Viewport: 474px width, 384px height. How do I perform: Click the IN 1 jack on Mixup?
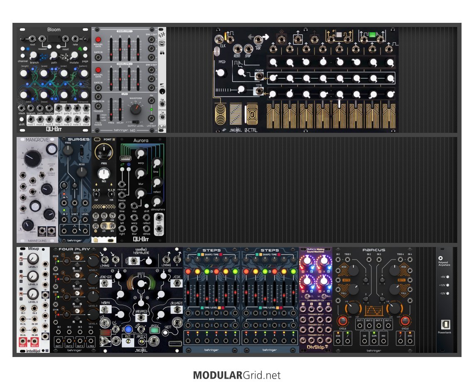23,308
